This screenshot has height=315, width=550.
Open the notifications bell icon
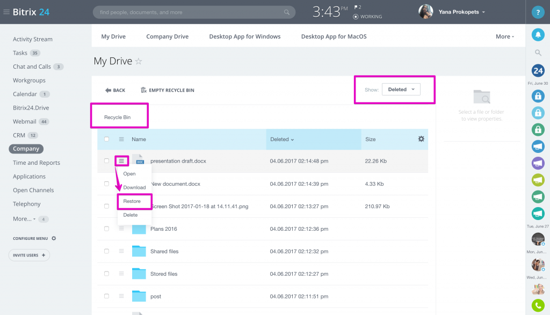tap(538, 35)
